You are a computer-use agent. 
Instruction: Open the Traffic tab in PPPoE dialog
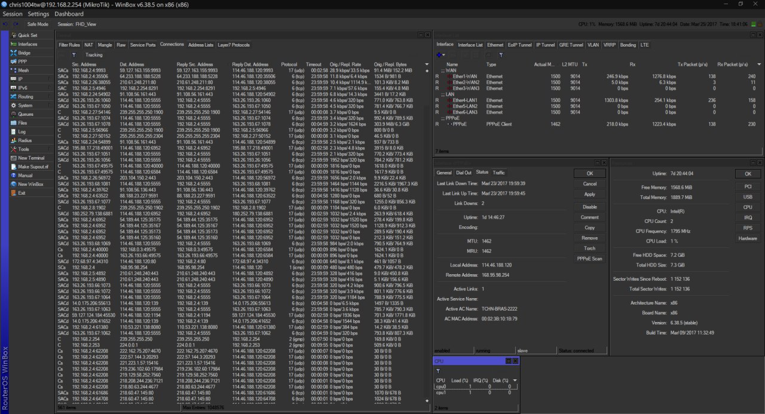[x=499, y=173]
